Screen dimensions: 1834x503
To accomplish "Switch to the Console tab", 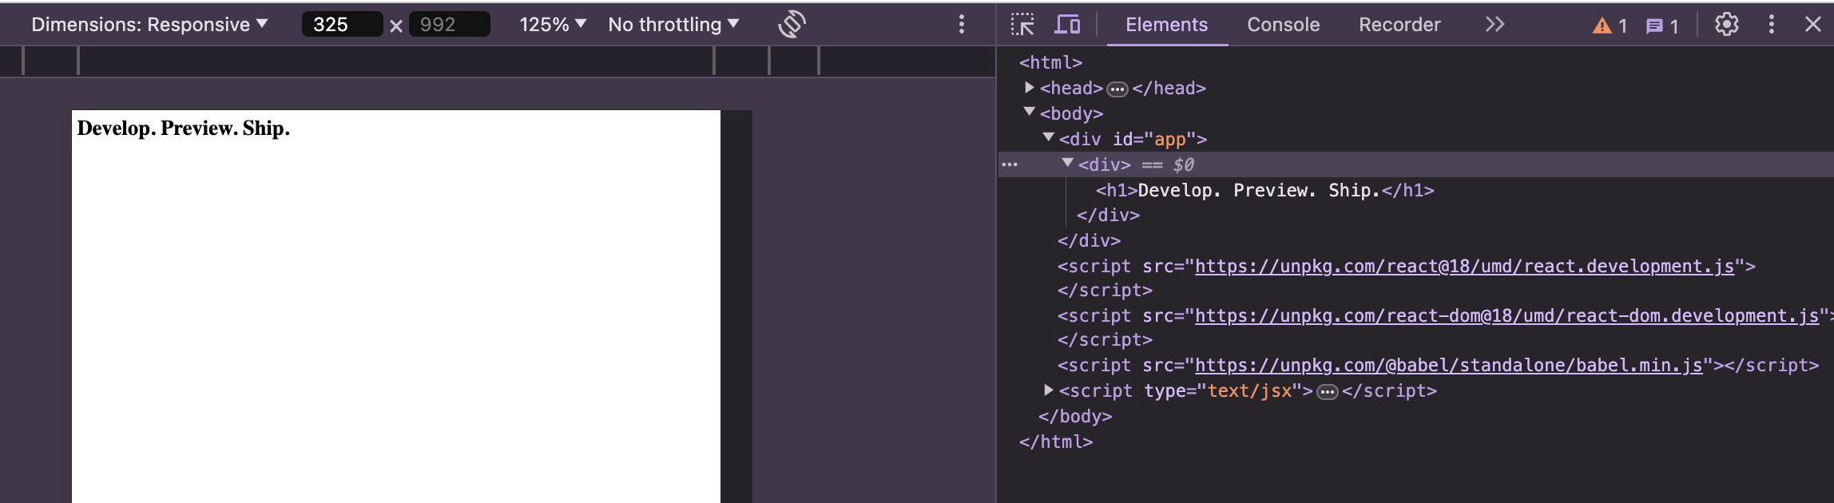I will point(1283,25).
